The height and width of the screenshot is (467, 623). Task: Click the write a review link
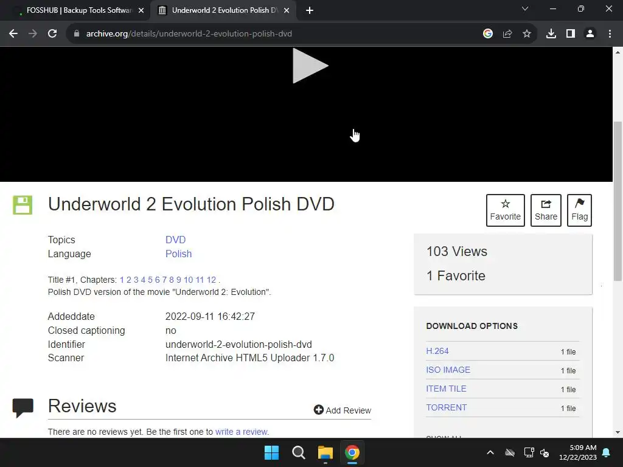242,432
